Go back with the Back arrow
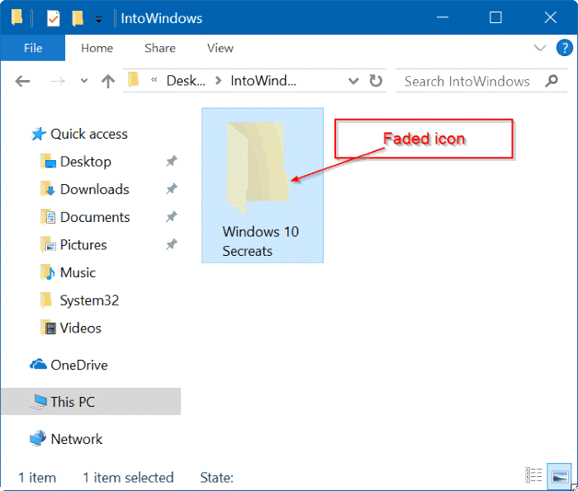Viewport: 578px width, 491px height. tap(22, 81)
